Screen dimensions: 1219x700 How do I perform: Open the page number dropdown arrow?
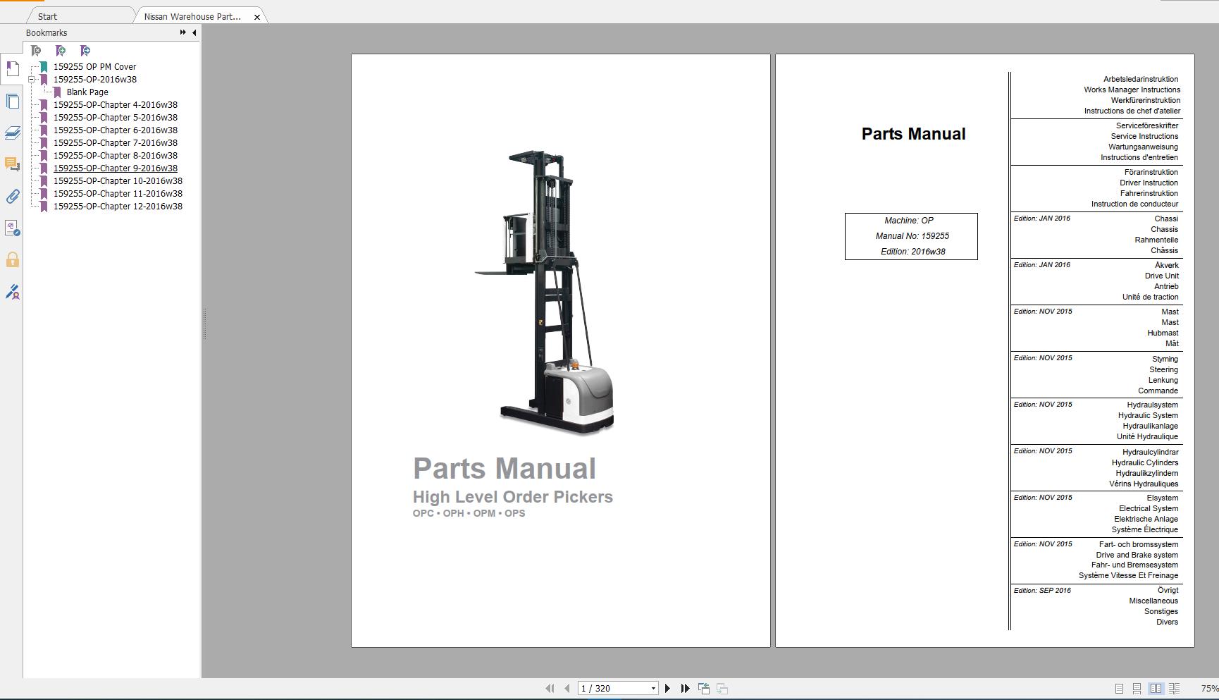(653, 689)
